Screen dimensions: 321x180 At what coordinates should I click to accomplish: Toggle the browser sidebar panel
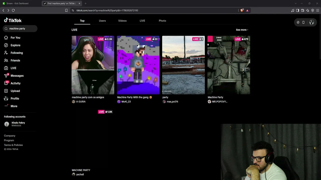[297, 10]
